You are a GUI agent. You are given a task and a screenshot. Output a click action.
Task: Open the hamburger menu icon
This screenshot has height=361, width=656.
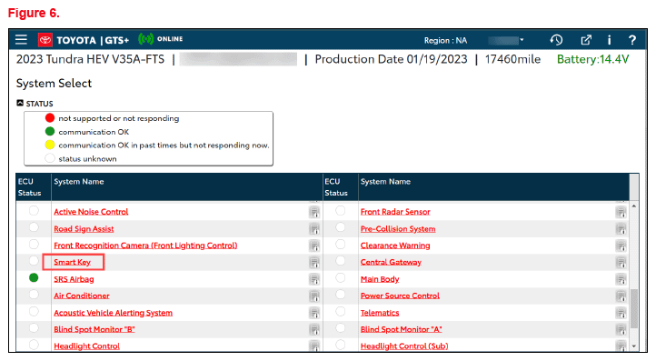click(x=21, y=40)
